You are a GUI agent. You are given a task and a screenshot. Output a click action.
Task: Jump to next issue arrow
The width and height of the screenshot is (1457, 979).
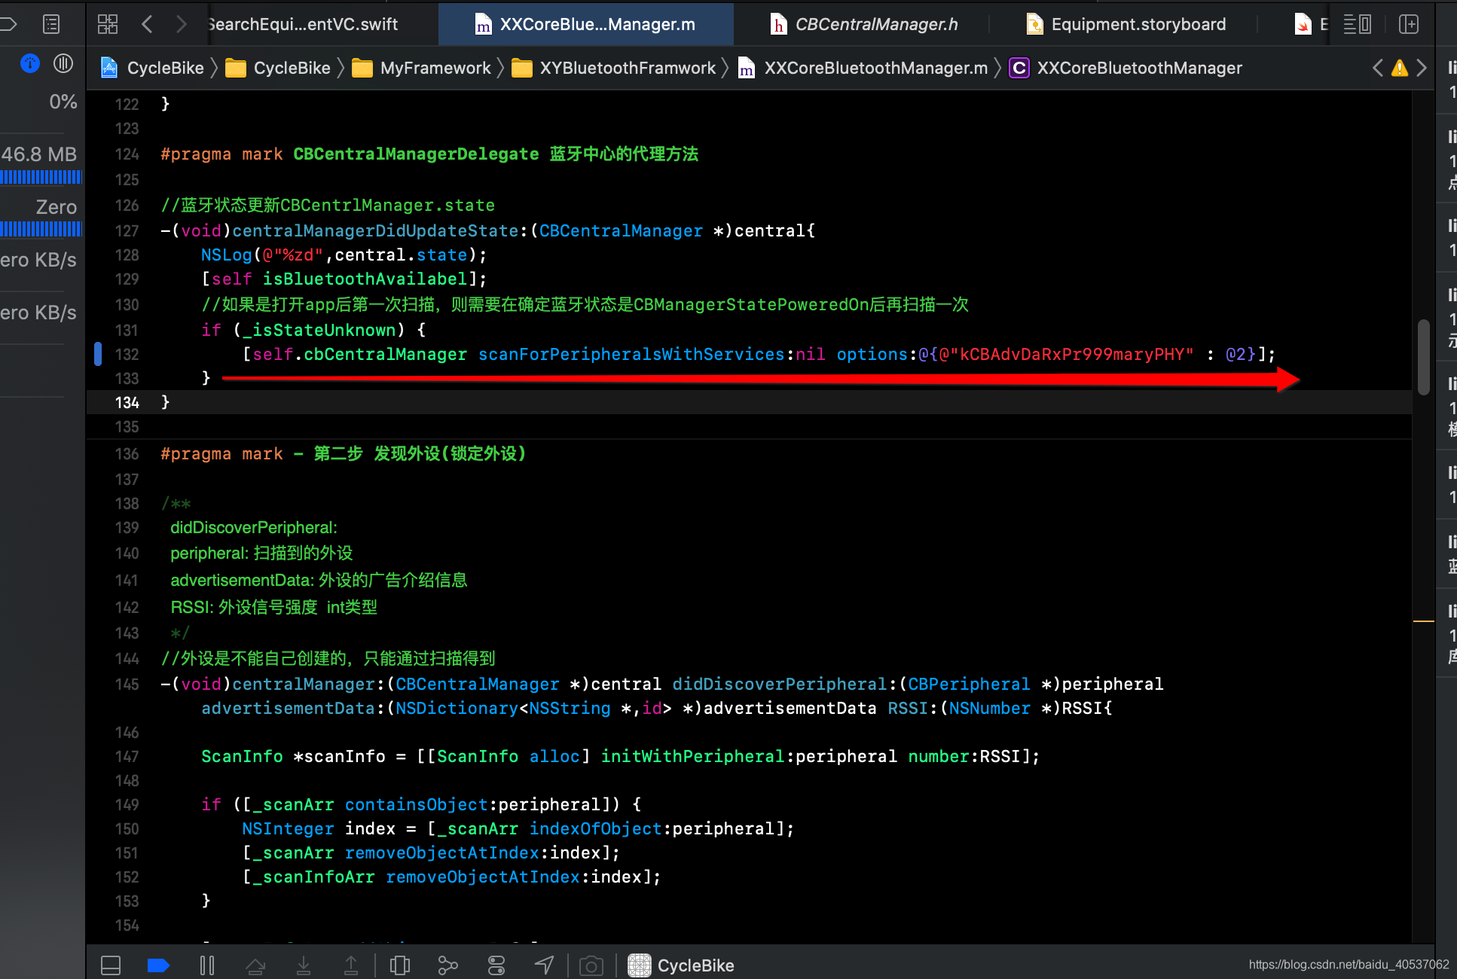pos(1422,68)
